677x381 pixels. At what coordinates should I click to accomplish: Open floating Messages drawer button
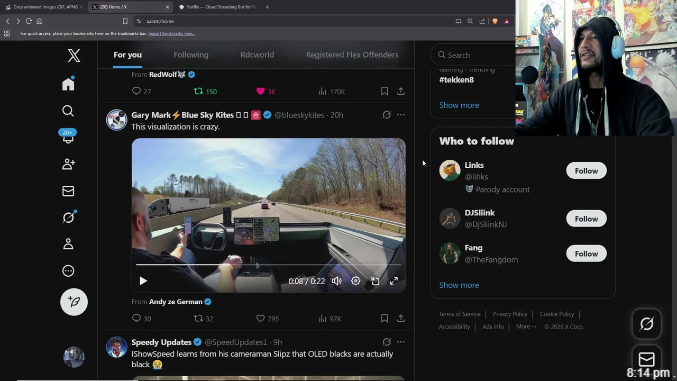click(646, 359)
